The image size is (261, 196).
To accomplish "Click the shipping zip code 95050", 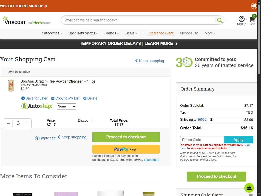I will coord(202,120).
